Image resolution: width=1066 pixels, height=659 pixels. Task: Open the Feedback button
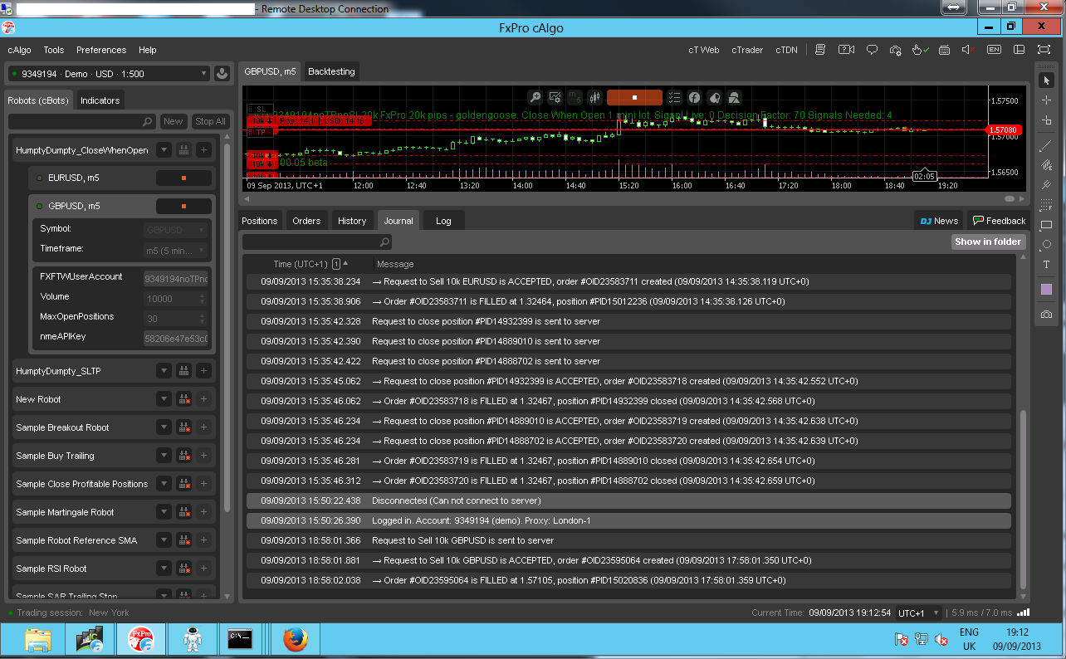(999, 221)
